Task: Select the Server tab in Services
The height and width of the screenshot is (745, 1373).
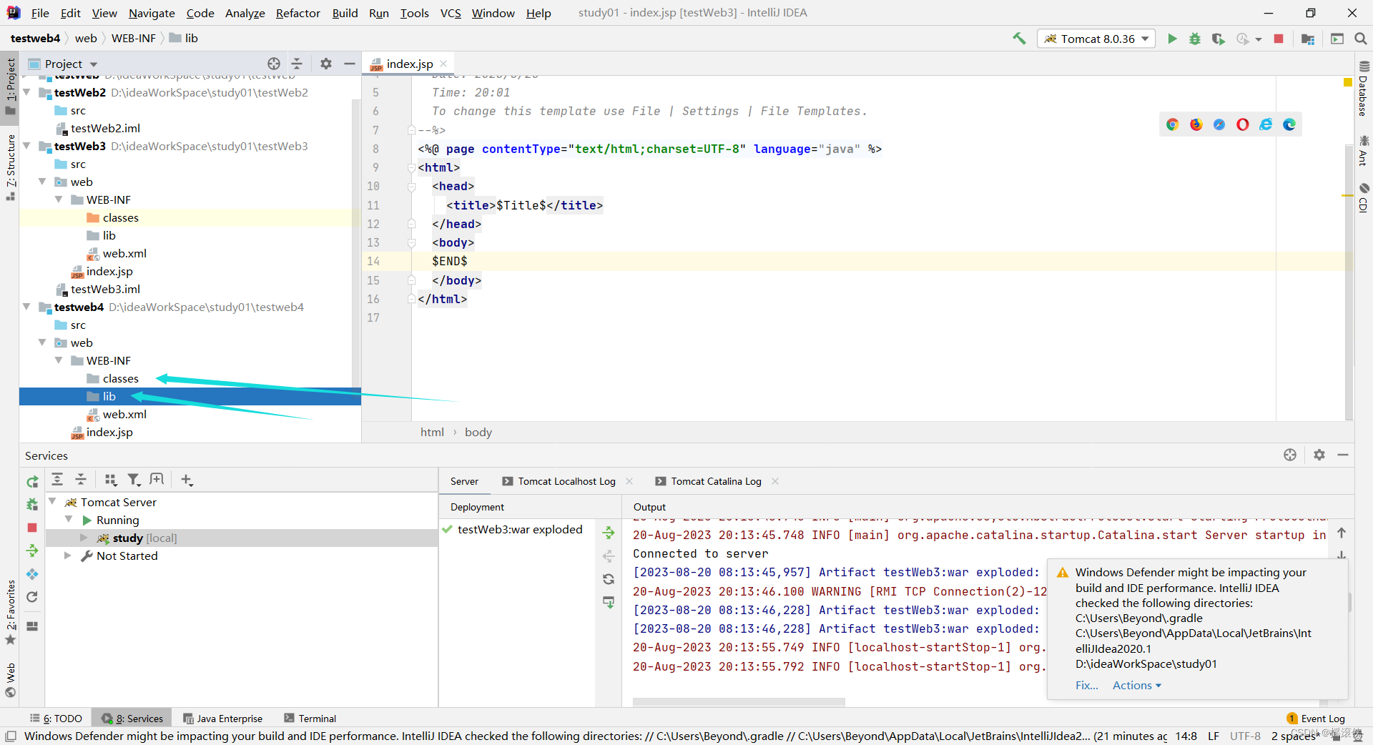Action: tap(464, 481)
